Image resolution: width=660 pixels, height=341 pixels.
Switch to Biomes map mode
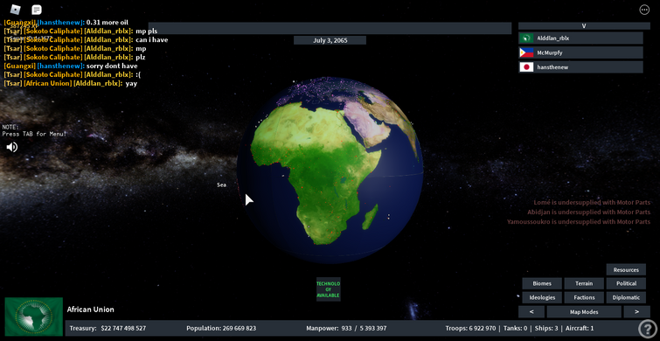point(542,284)
